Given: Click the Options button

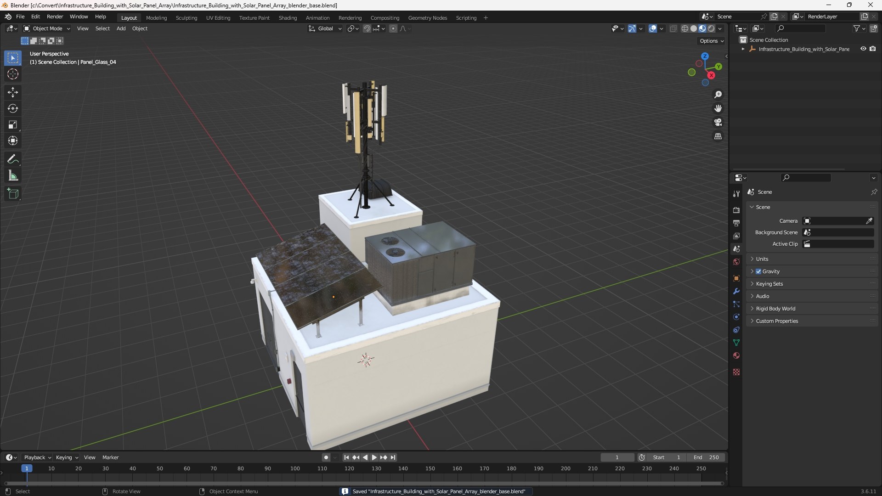Looking at the screenshot, I should (x=711, y=41).
